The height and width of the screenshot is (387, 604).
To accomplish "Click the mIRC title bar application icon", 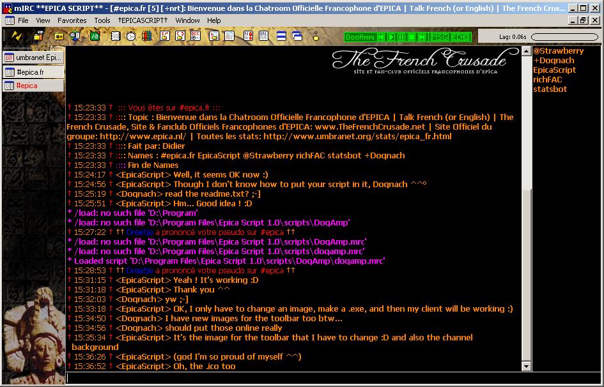I will [7, 8].
